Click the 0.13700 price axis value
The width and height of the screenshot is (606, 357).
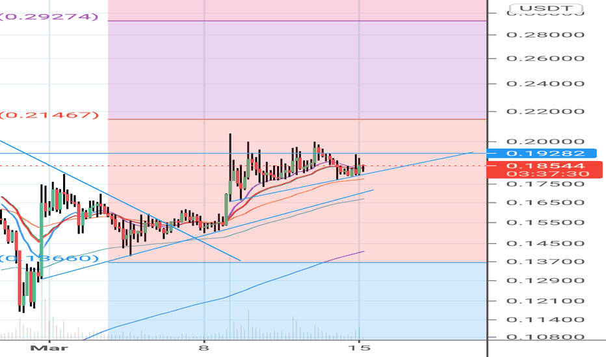546,262
